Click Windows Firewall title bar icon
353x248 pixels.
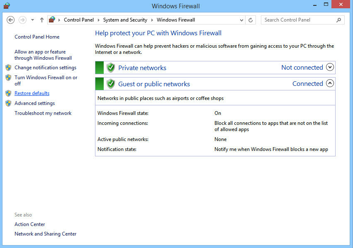coord(7,6)
